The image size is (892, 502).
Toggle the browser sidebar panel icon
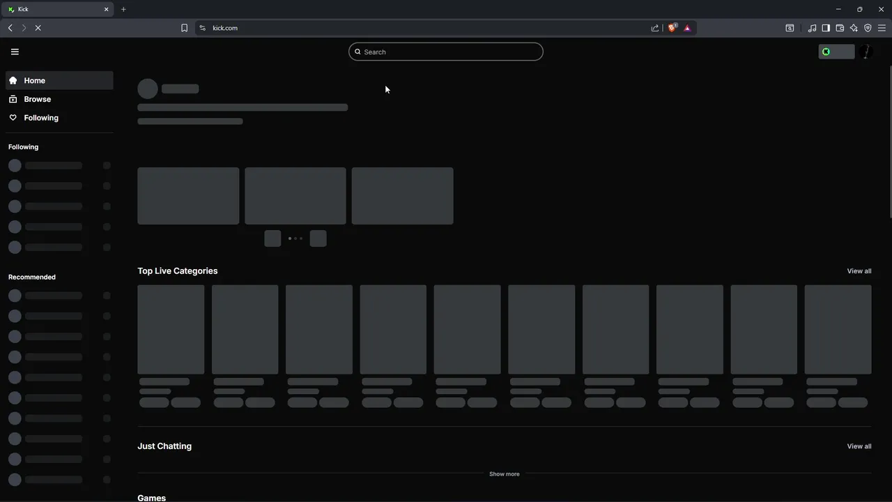(826, 28)
